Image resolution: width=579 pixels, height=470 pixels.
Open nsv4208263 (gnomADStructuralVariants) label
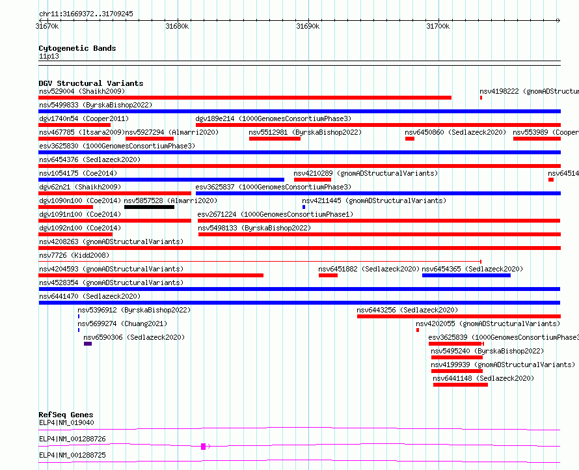[111, 242]
